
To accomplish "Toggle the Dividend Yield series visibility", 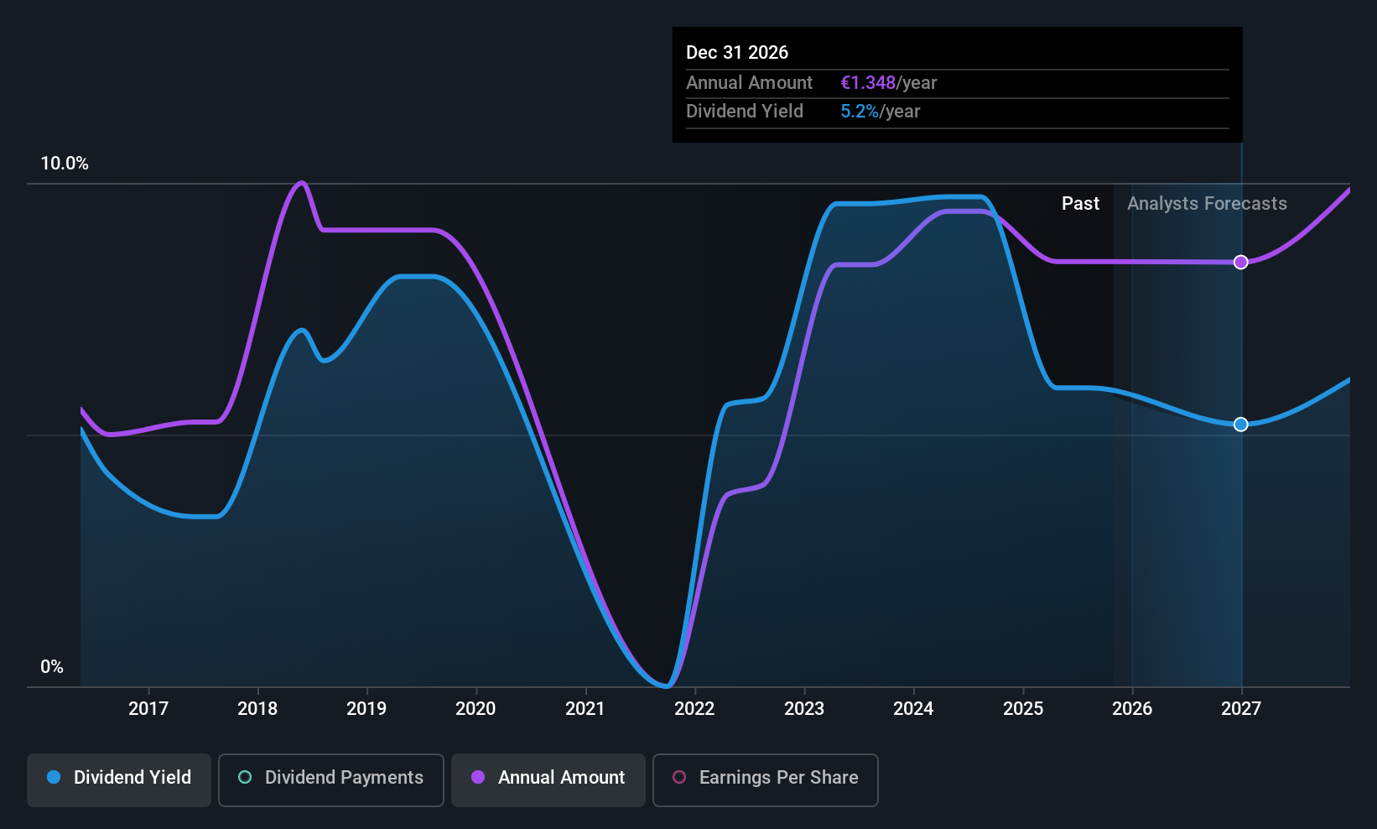I will (x=118, y=779).
